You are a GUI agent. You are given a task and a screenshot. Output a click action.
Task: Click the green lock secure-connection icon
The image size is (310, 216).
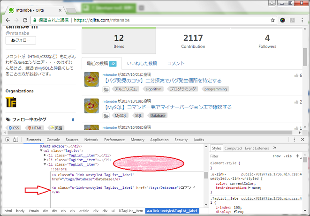point(35,20)
